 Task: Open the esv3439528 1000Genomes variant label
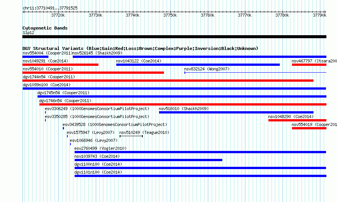115,124
